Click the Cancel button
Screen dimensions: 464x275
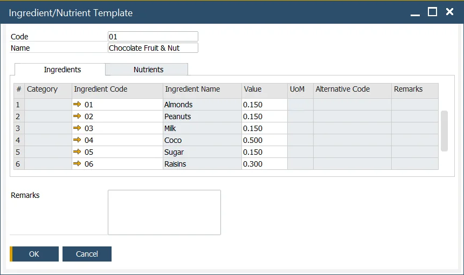click(x=87, y=254)
